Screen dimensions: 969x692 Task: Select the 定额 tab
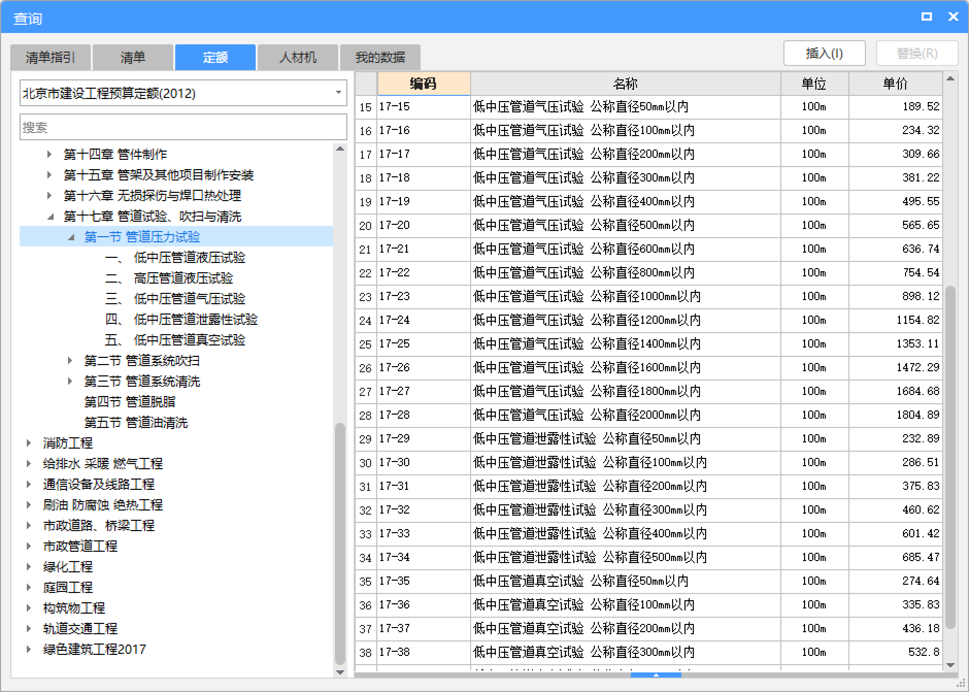tap(215, 57)
